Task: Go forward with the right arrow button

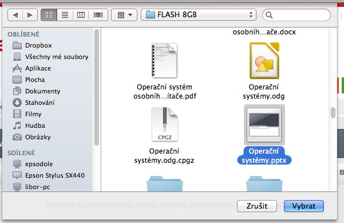Action: [x=30, y=15]
